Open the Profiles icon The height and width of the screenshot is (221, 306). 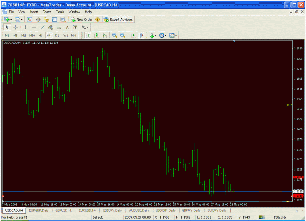17,19
